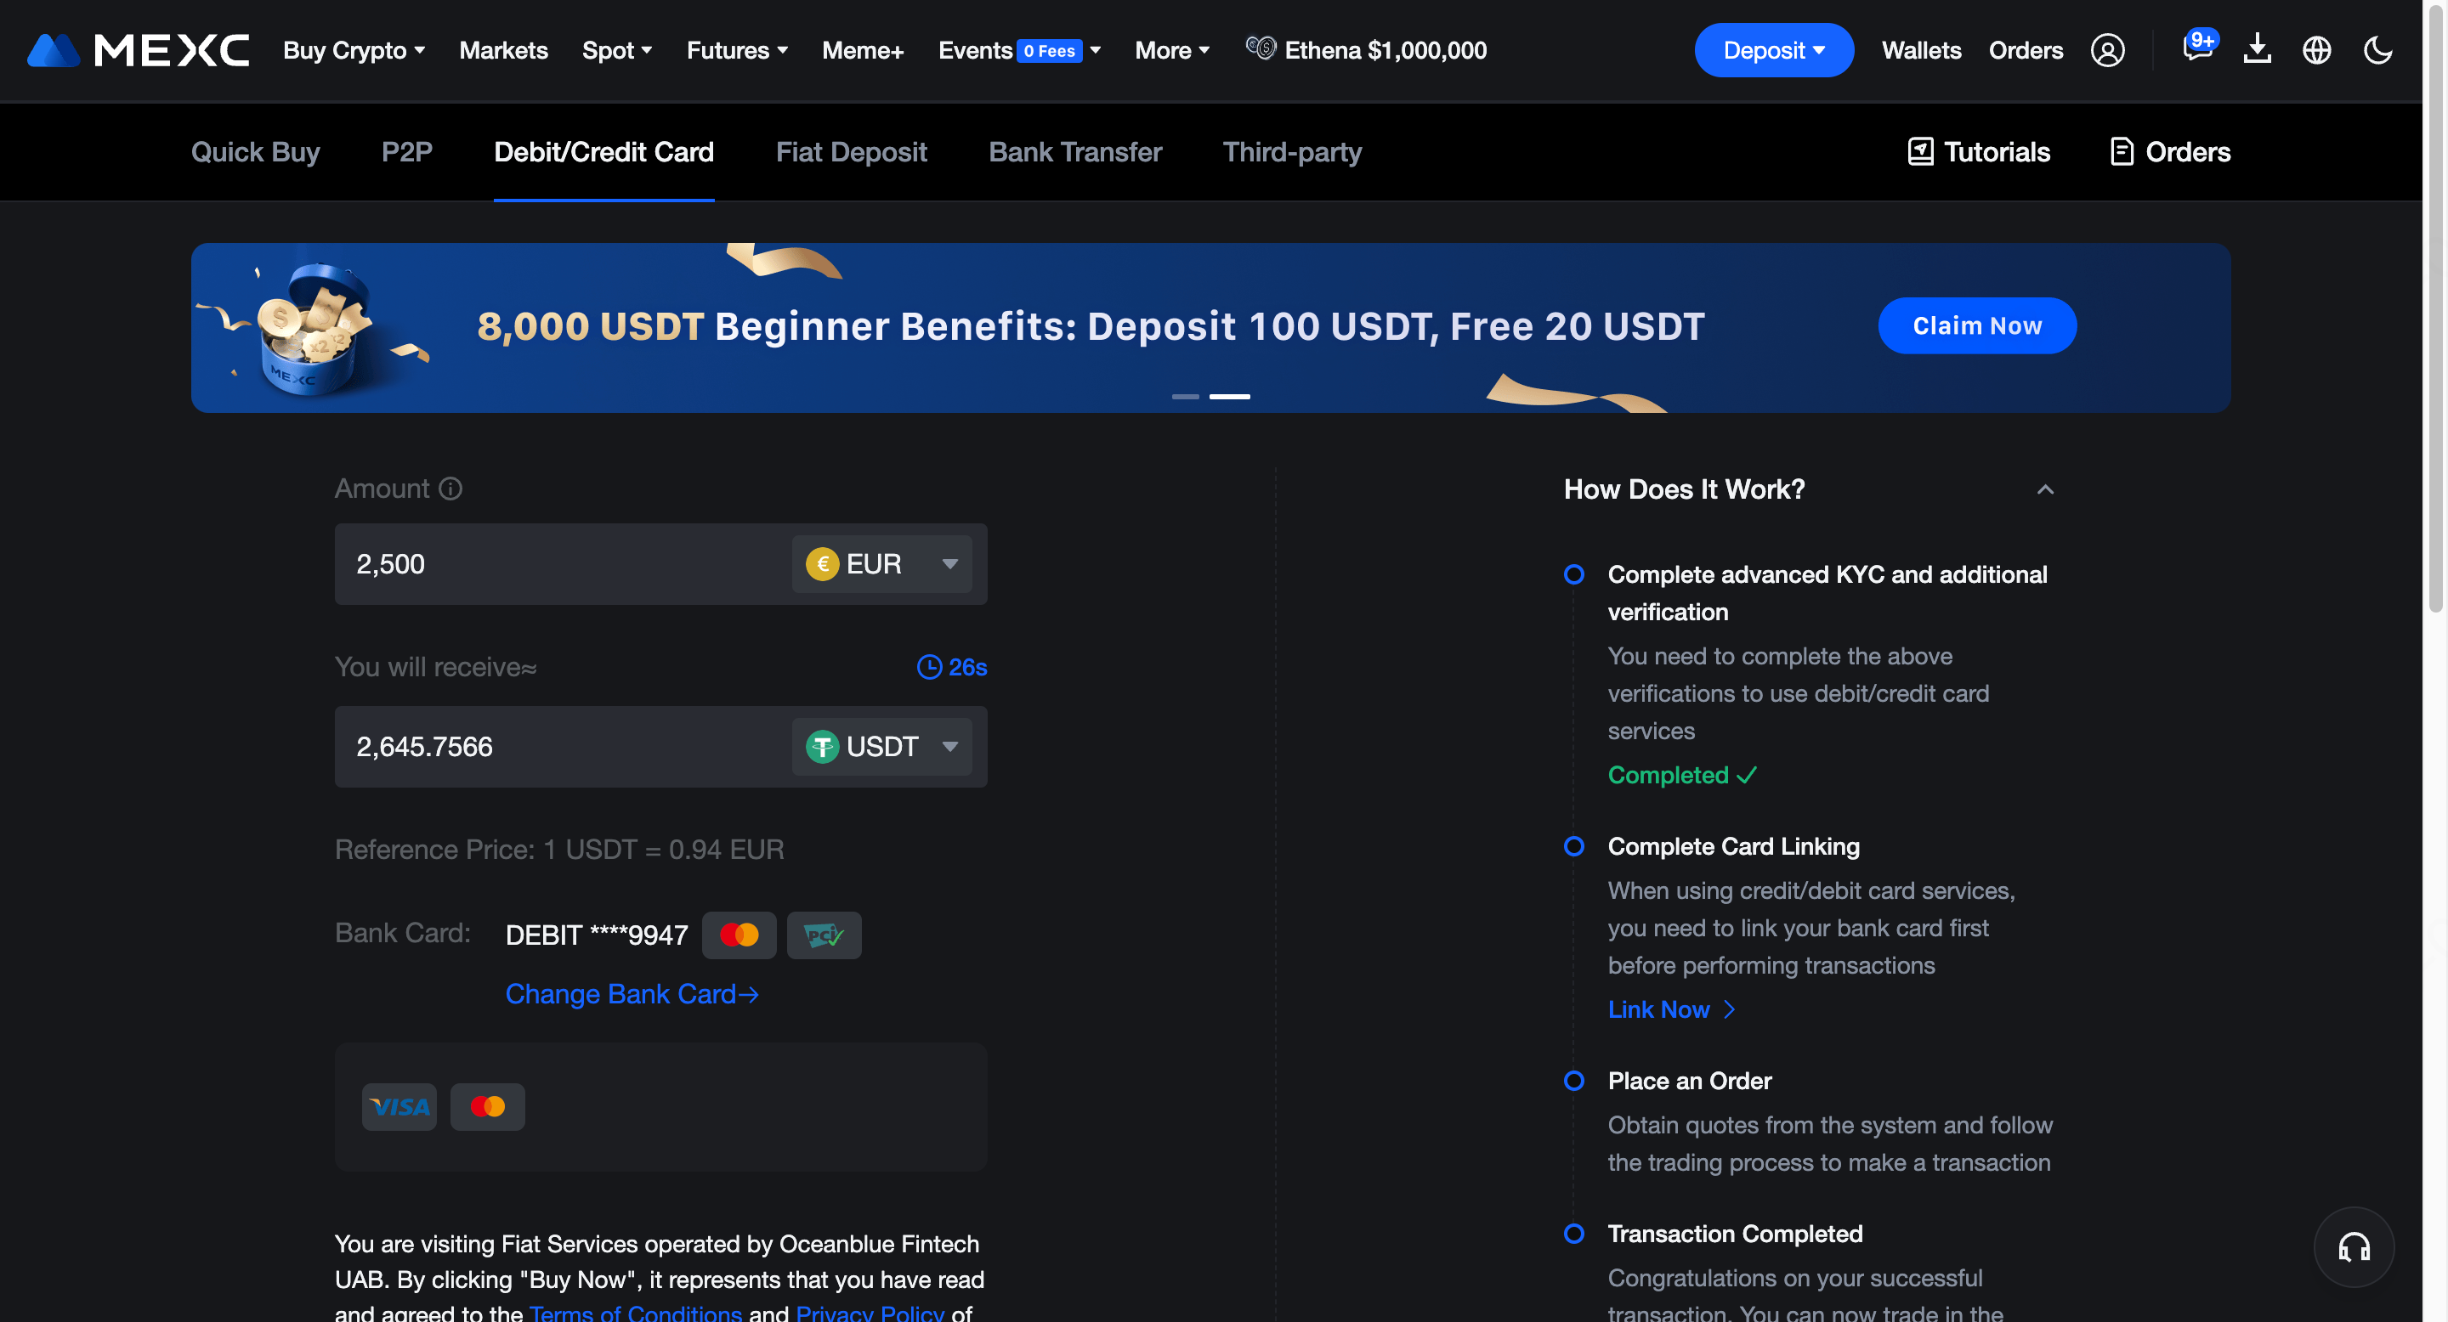Select the Debit/Credit Card tab
Viewport: 2448px width, 1322px height.
pyautogui.click(x=603, y=152)
